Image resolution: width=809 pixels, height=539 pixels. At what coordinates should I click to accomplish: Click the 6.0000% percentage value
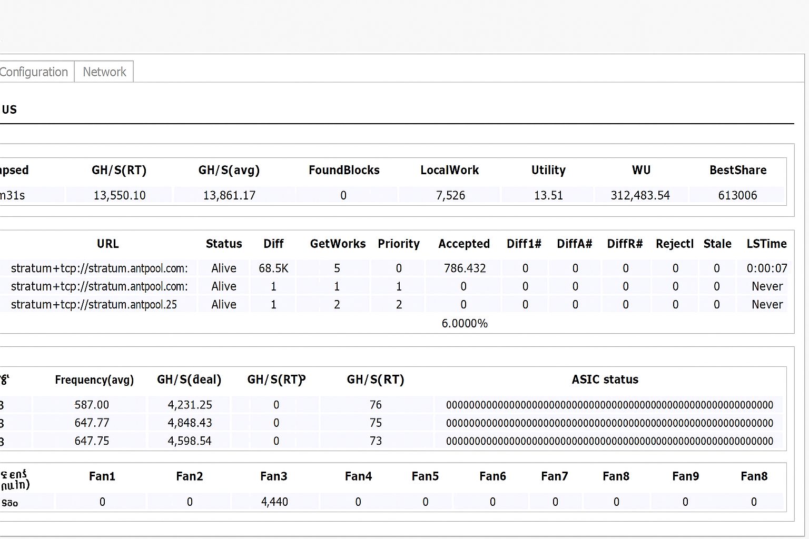click(x=465, y=324)
